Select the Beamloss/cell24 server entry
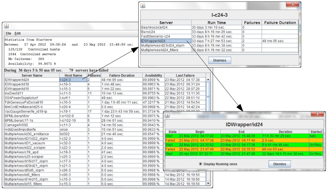Image resolution: width=327 pixels, height=190 pixels. [165, 28]
